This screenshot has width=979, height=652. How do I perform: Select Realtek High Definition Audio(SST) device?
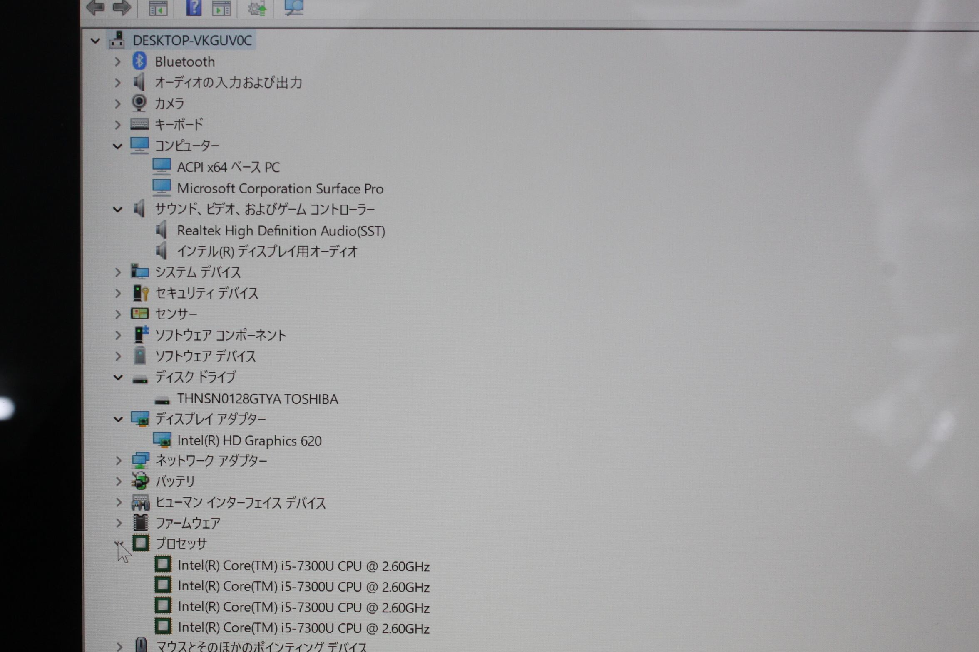281,231
